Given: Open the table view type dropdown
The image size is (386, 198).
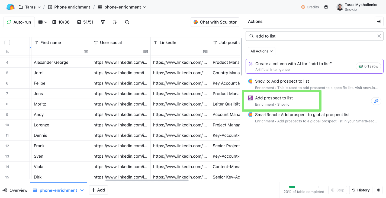Looking at the screenshot, I should coord(43,22).
